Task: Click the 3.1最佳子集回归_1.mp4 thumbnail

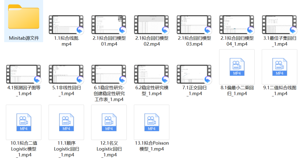Action: coord(279,25)
